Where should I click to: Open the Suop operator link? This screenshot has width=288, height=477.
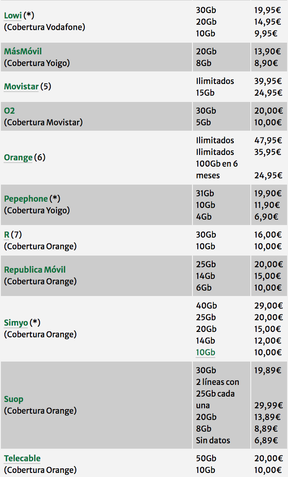click(x=14, y=399)
